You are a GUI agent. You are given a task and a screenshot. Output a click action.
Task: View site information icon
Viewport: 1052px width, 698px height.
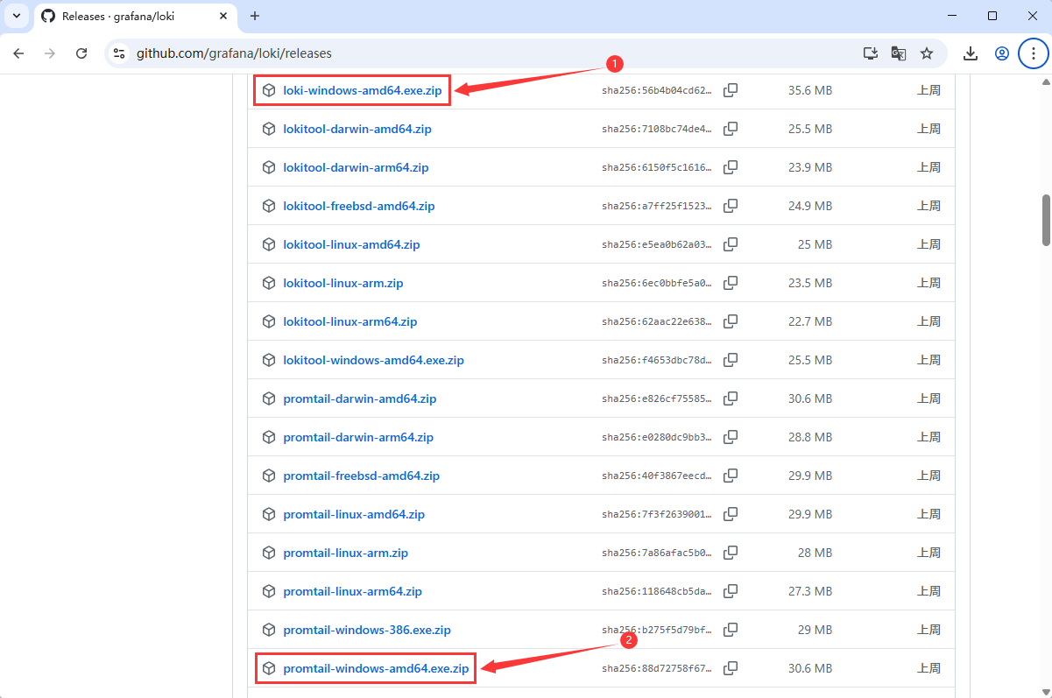click(120, 53)
